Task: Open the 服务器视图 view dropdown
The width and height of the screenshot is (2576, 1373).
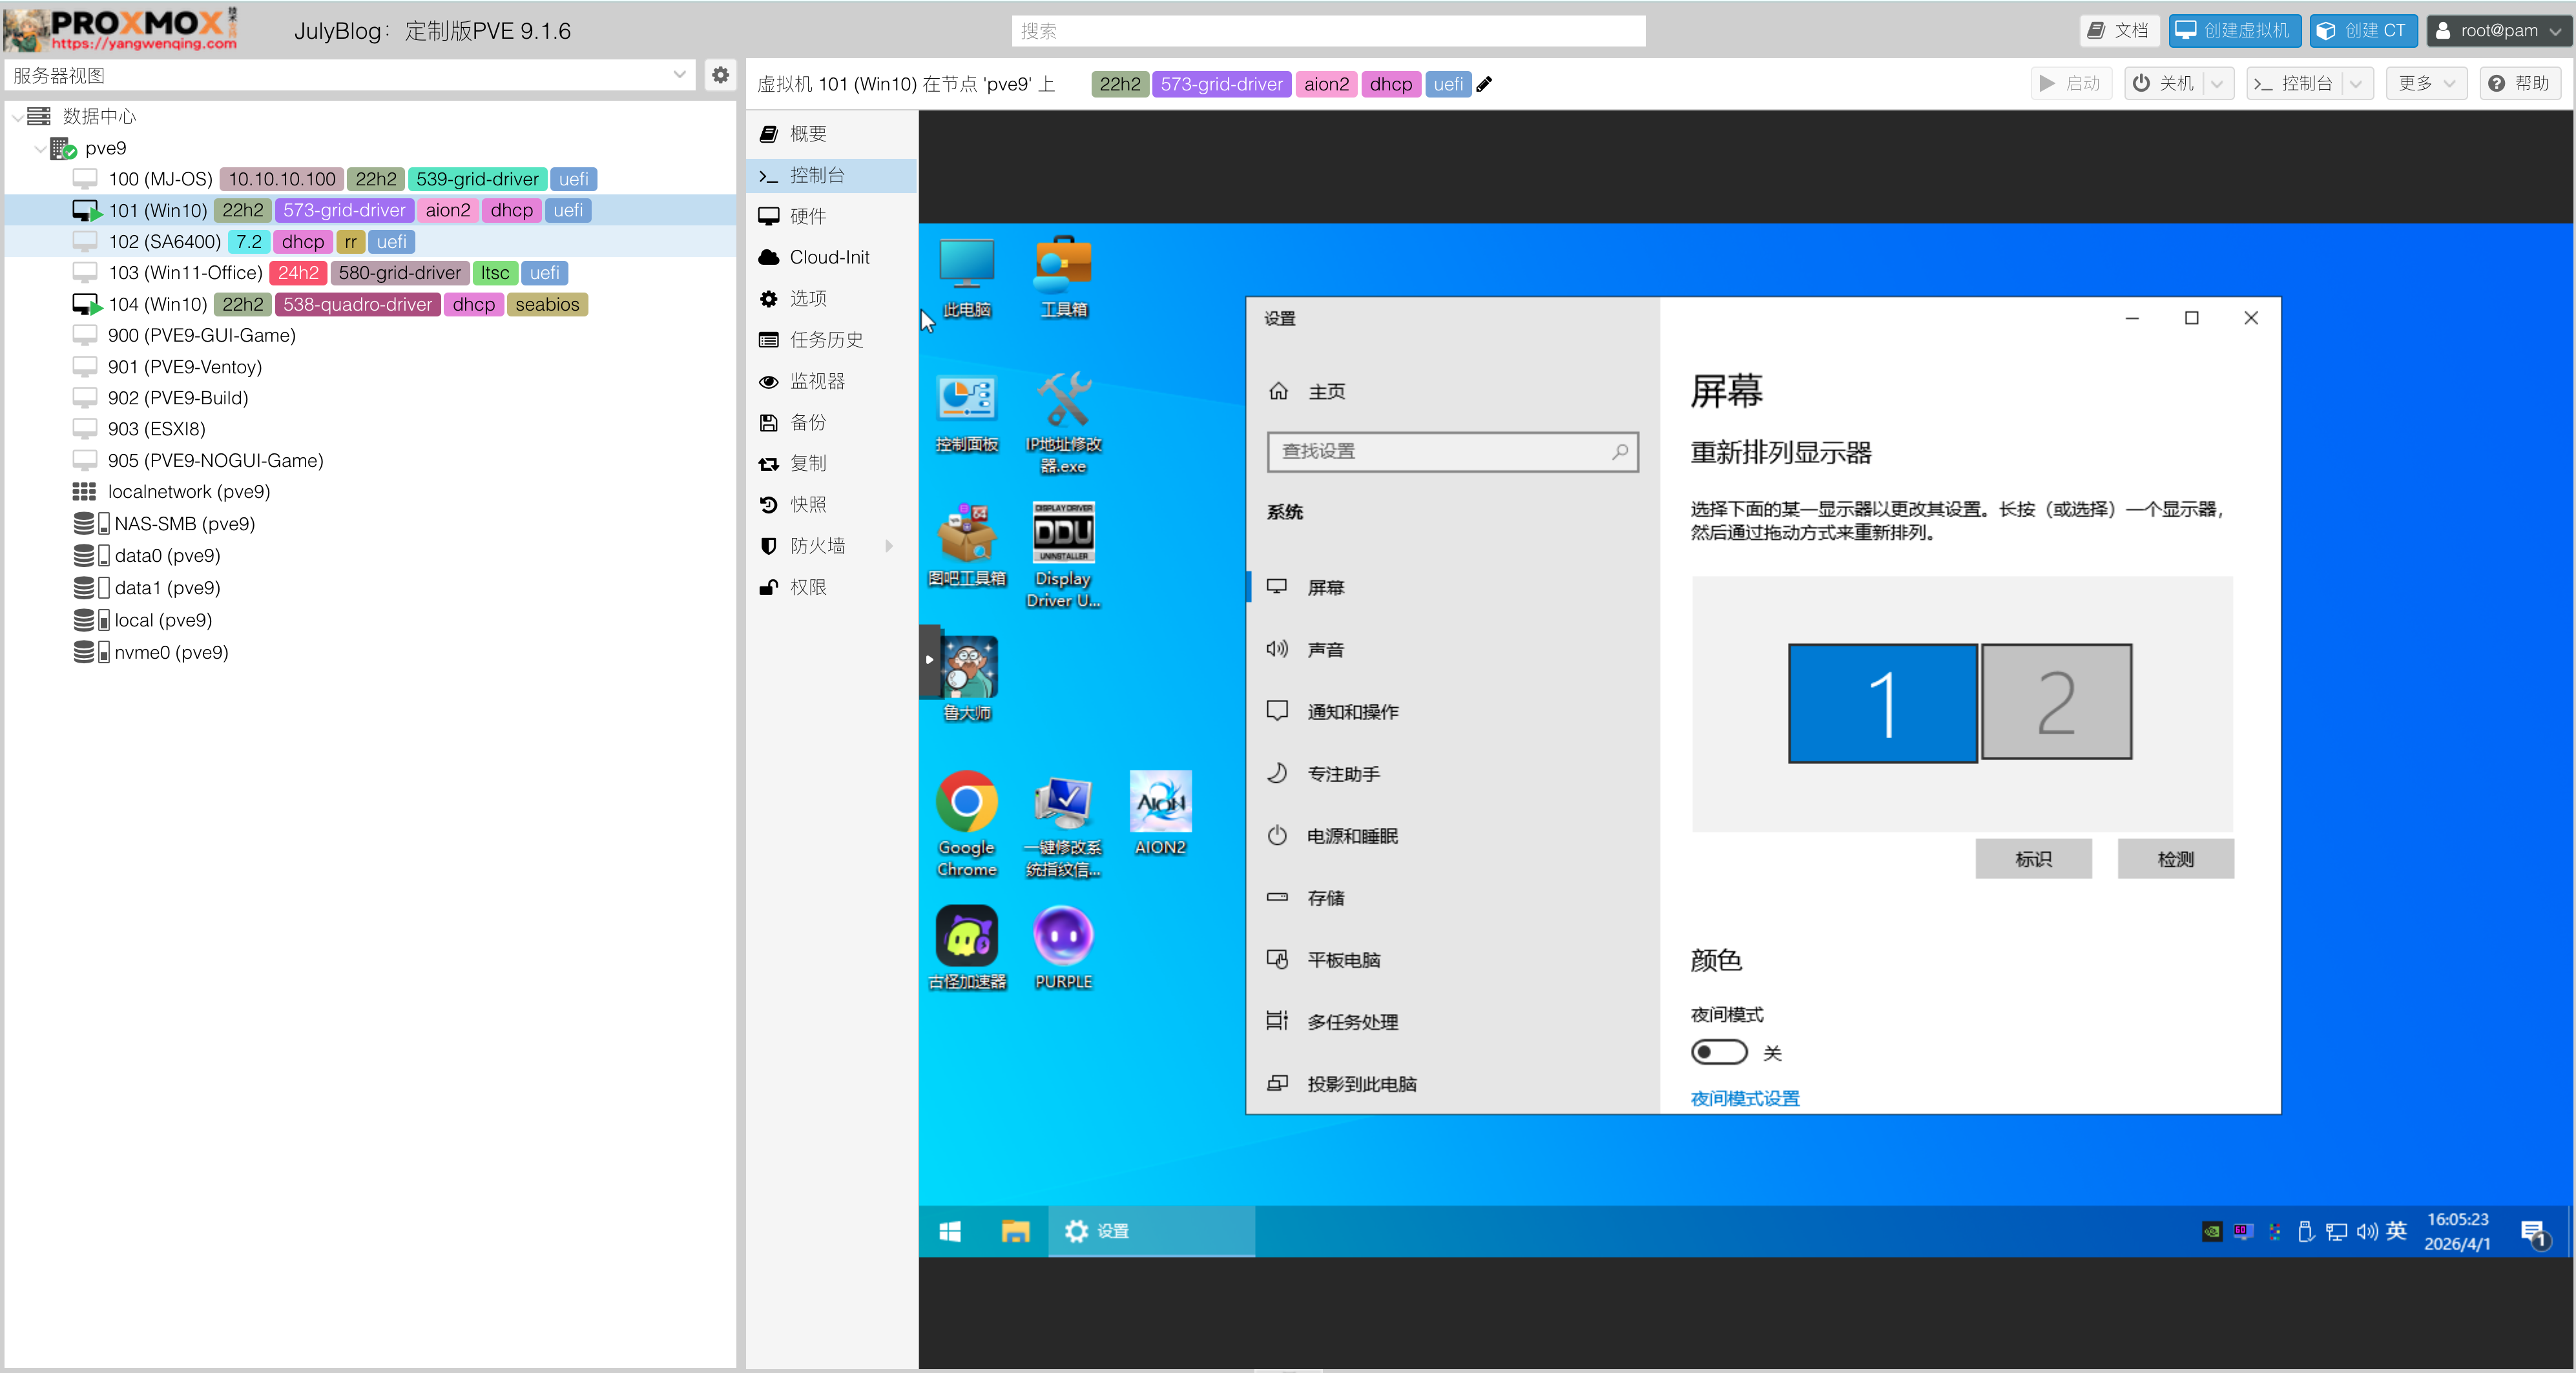Action: [679, 75]
